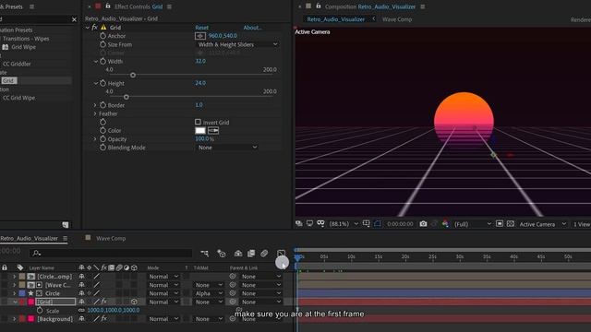Click the graph editor icon
Viewport: 591px width, 332px height.
pos(281,254)
